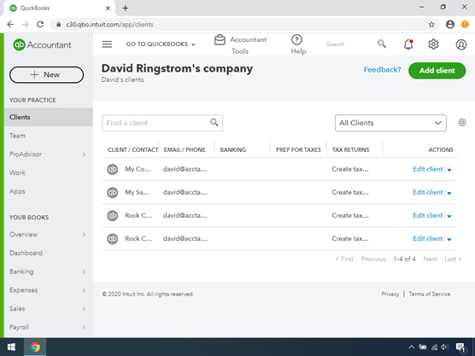Click the top bar search magnifier icon
475x356 pixels.
tap(382, 44)
